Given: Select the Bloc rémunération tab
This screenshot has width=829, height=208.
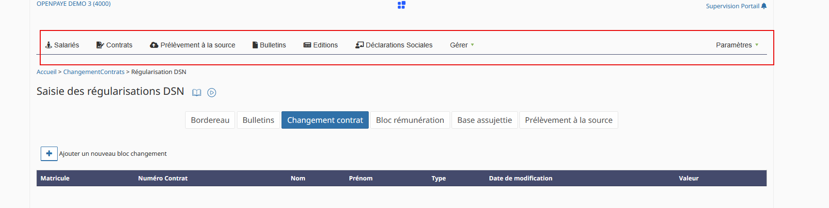Looking at the screenshot, I should [x=410, y=120].
